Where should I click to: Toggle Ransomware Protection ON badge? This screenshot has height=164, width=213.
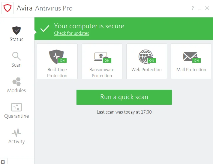pos(107,60)
